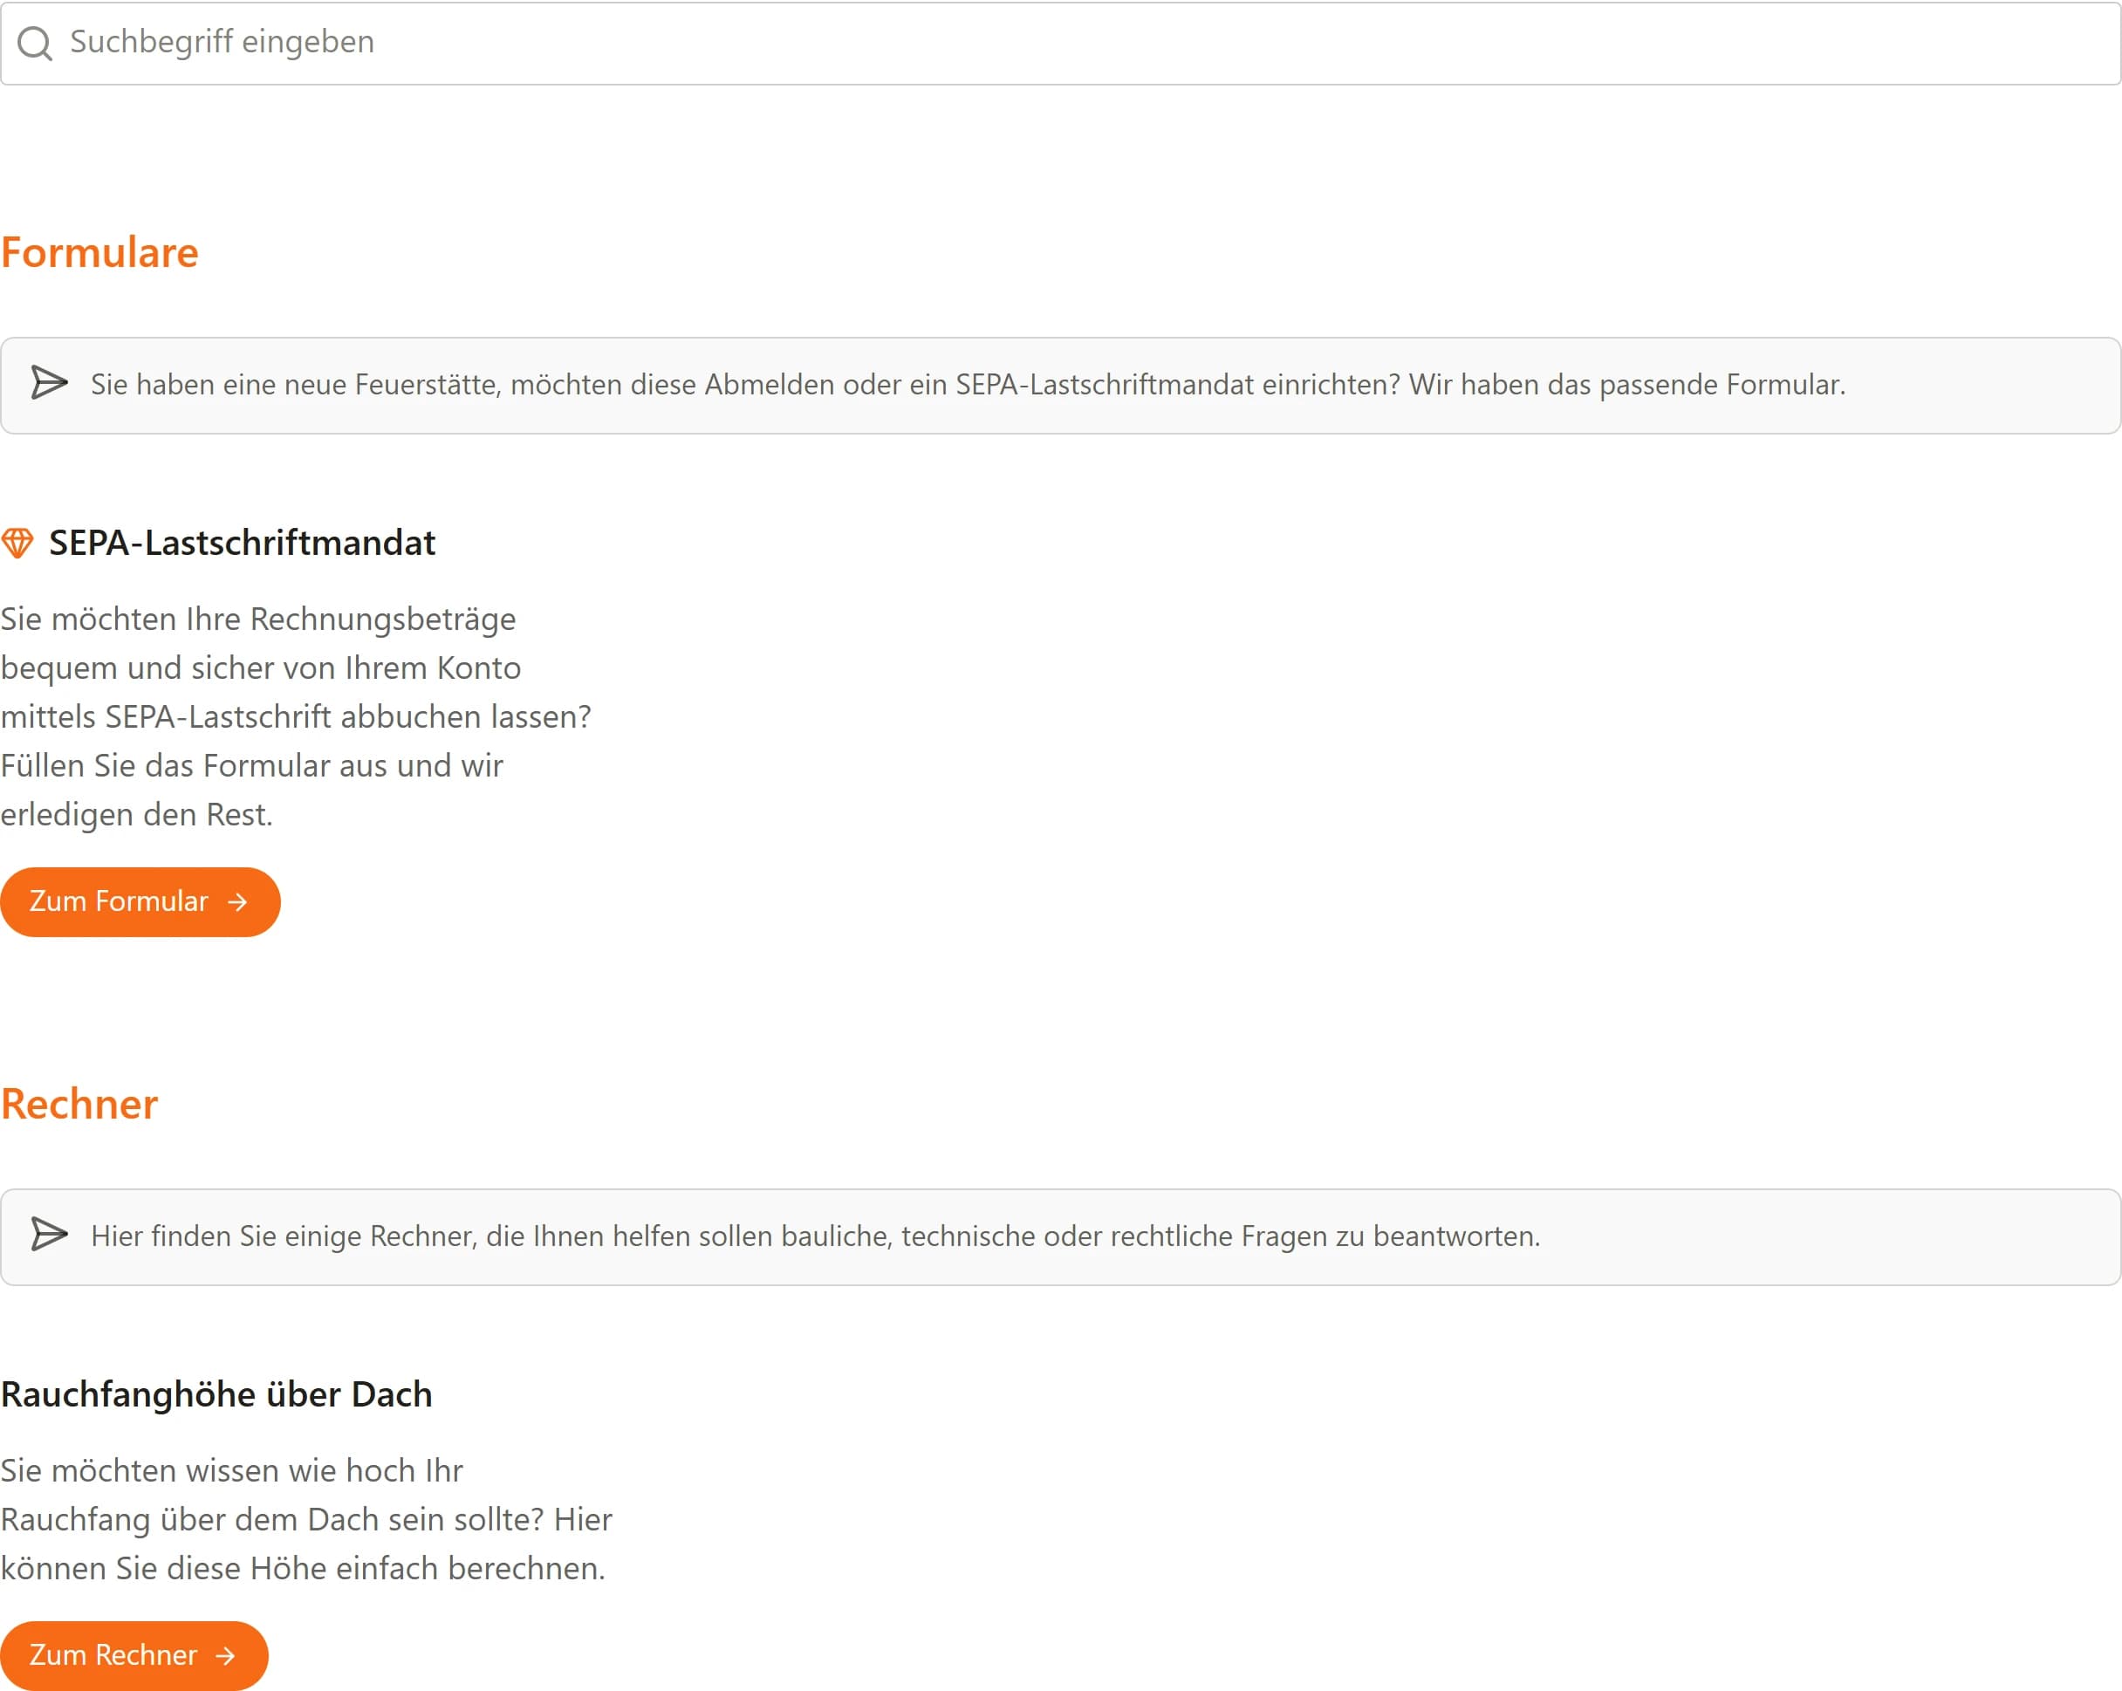Screen dimensions: 2122x1691
Task: Click the notice text about bauliche, technische Rechner
Action: (816, 1236)
